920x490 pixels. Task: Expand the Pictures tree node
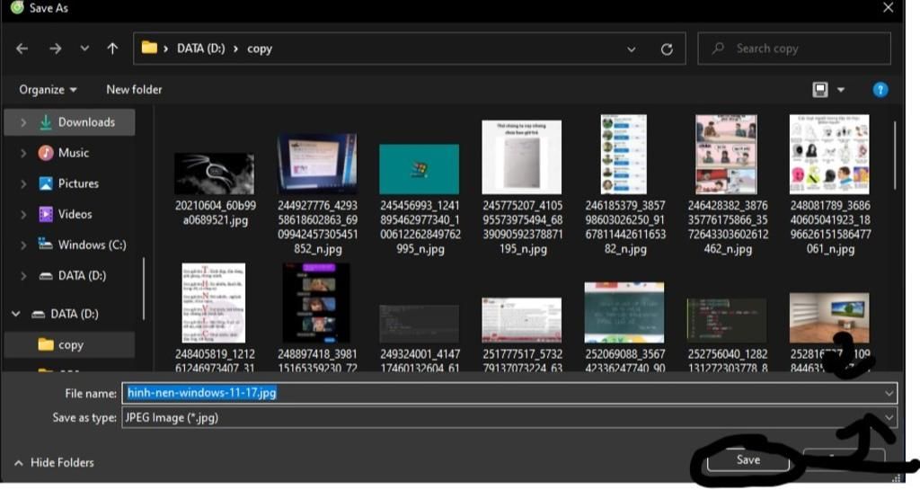[22, 183]
